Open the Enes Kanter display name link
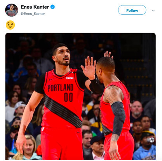162x161 pixels. [35, 7]
